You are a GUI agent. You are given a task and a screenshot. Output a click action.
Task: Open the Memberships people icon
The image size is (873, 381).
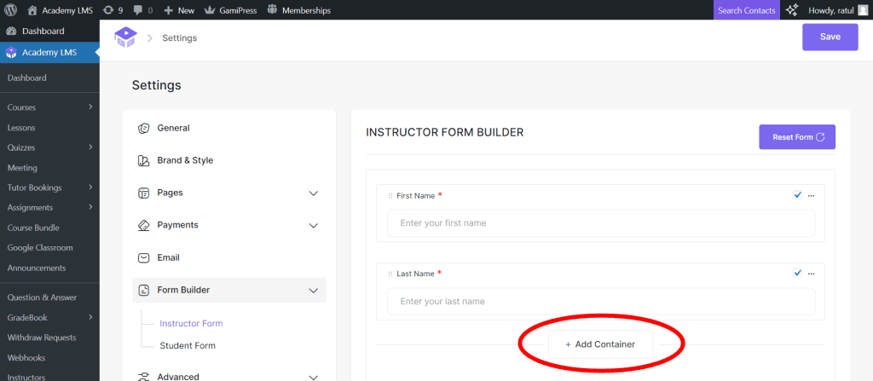pos(272,10)
